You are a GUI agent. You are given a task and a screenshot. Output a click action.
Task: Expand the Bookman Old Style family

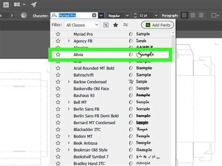point(69,150)
